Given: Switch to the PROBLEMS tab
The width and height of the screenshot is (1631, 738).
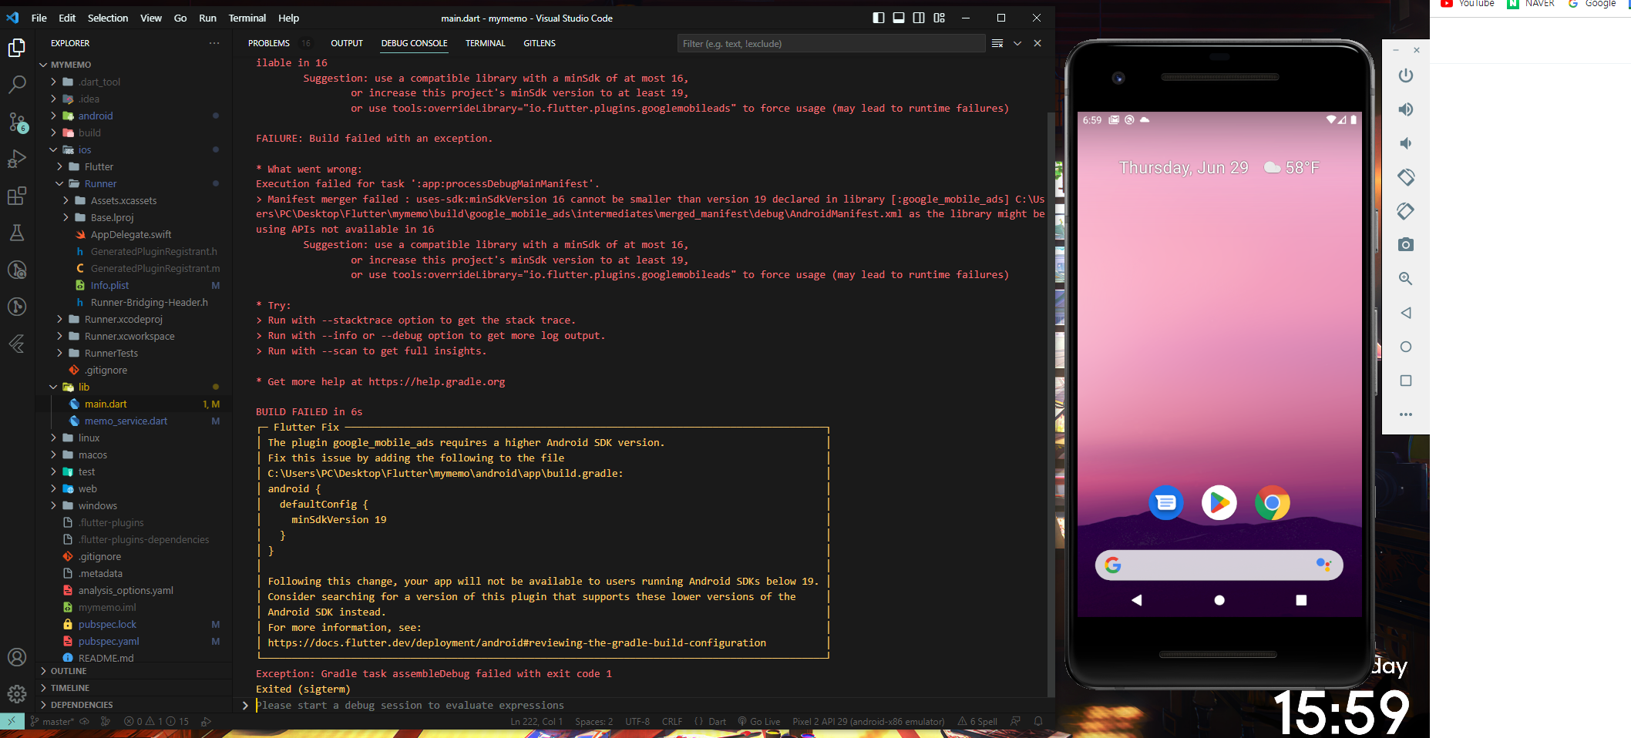Looking at the screenshot, I should pos(269,43).
